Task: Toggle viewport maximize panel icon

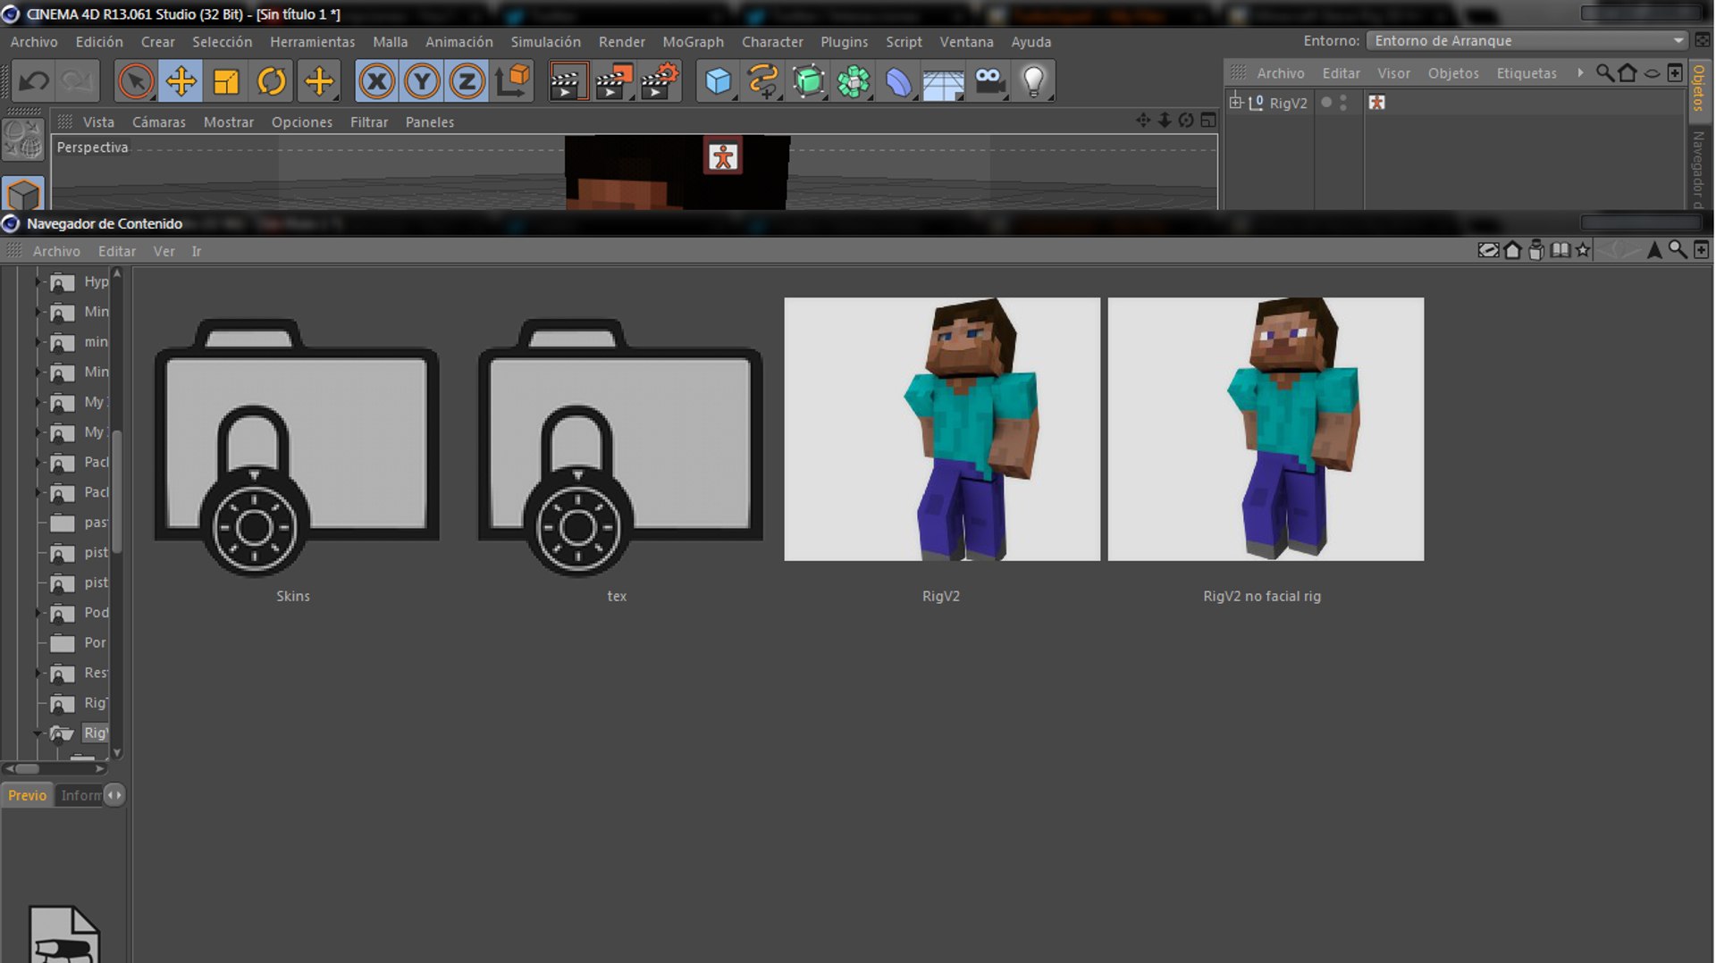Action: point(1208,121)
